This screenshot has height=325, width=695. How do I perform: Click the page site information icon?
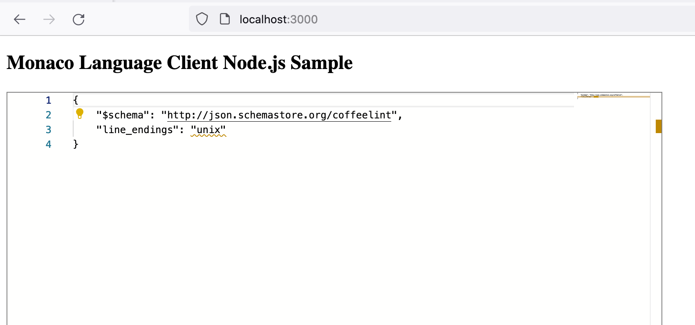225,19
